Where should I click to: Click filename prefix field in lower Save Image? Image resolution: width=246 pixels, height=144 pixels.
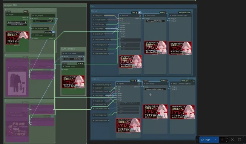click(x=155, y=89)
